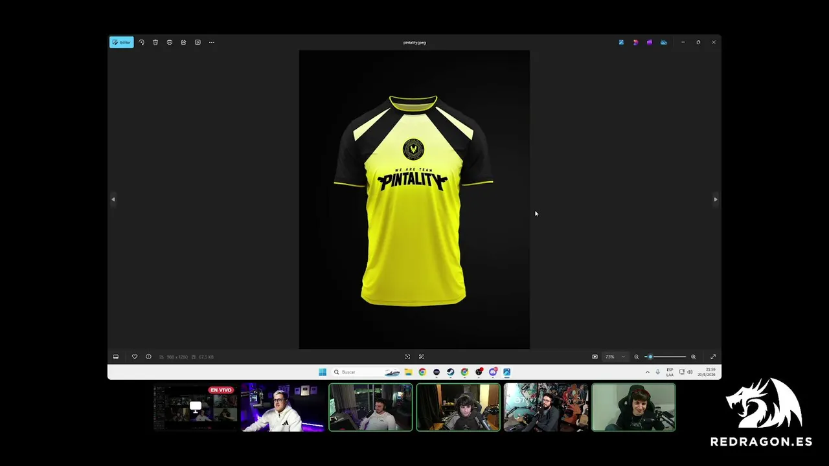Zoom in with the plus magnifier
This screenshot has width=829, height=466.
click(x=693, y=357)
